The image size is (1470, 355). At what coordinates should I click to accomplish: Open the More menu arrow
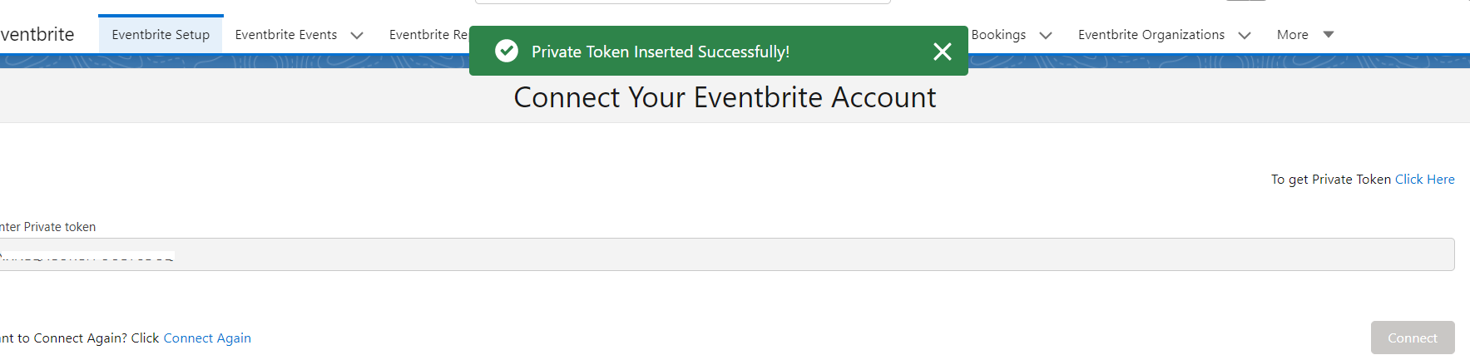(1329, 34)
